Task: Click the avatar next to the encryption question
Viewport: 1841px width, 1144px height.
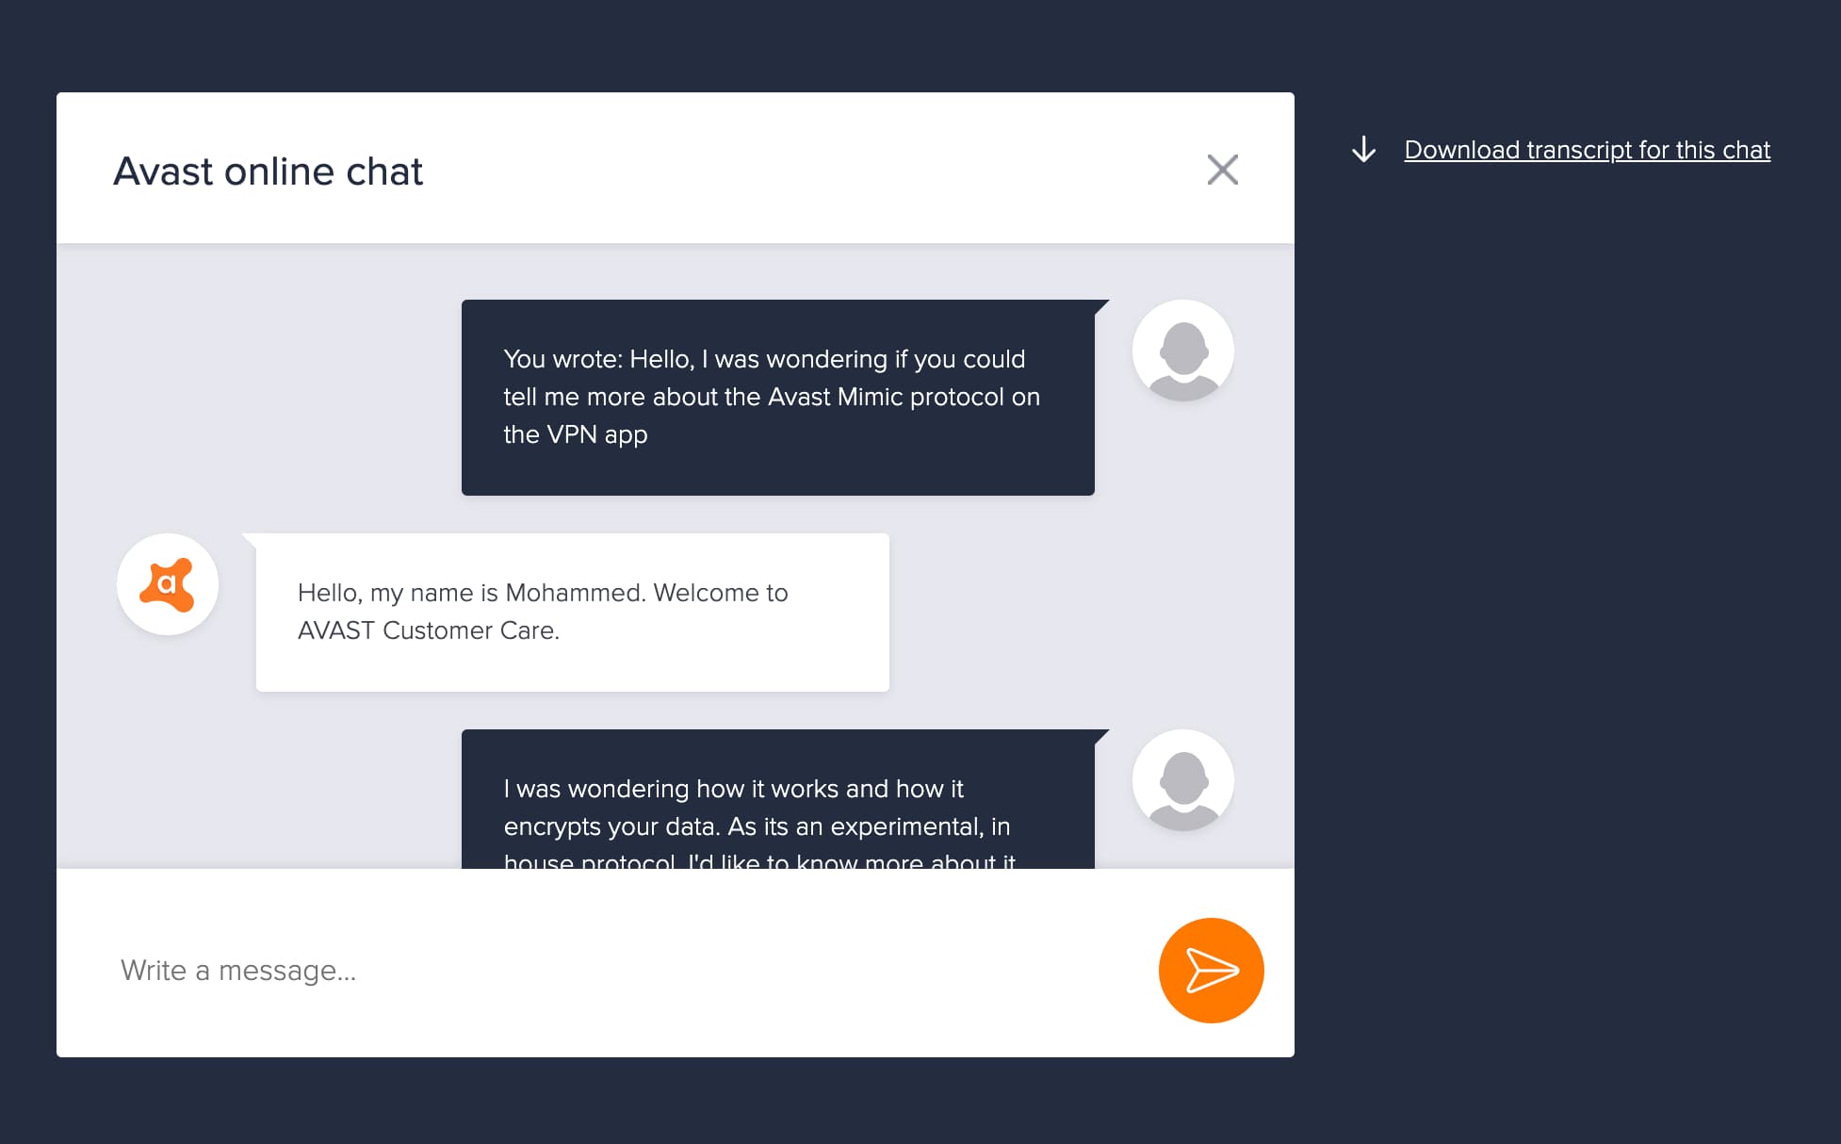Action: click(1182, 780)
